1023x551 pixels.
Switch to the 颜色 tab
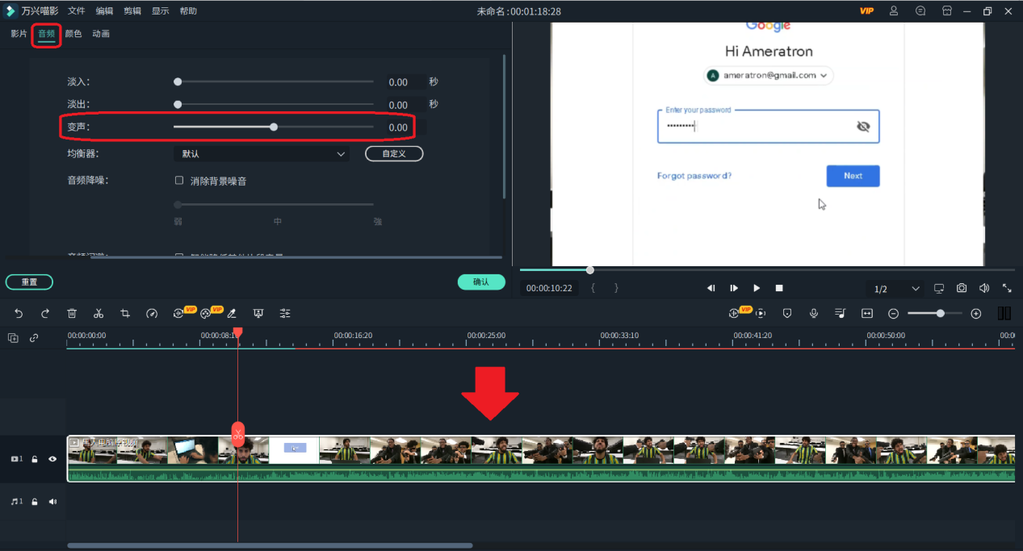(73, 34)
